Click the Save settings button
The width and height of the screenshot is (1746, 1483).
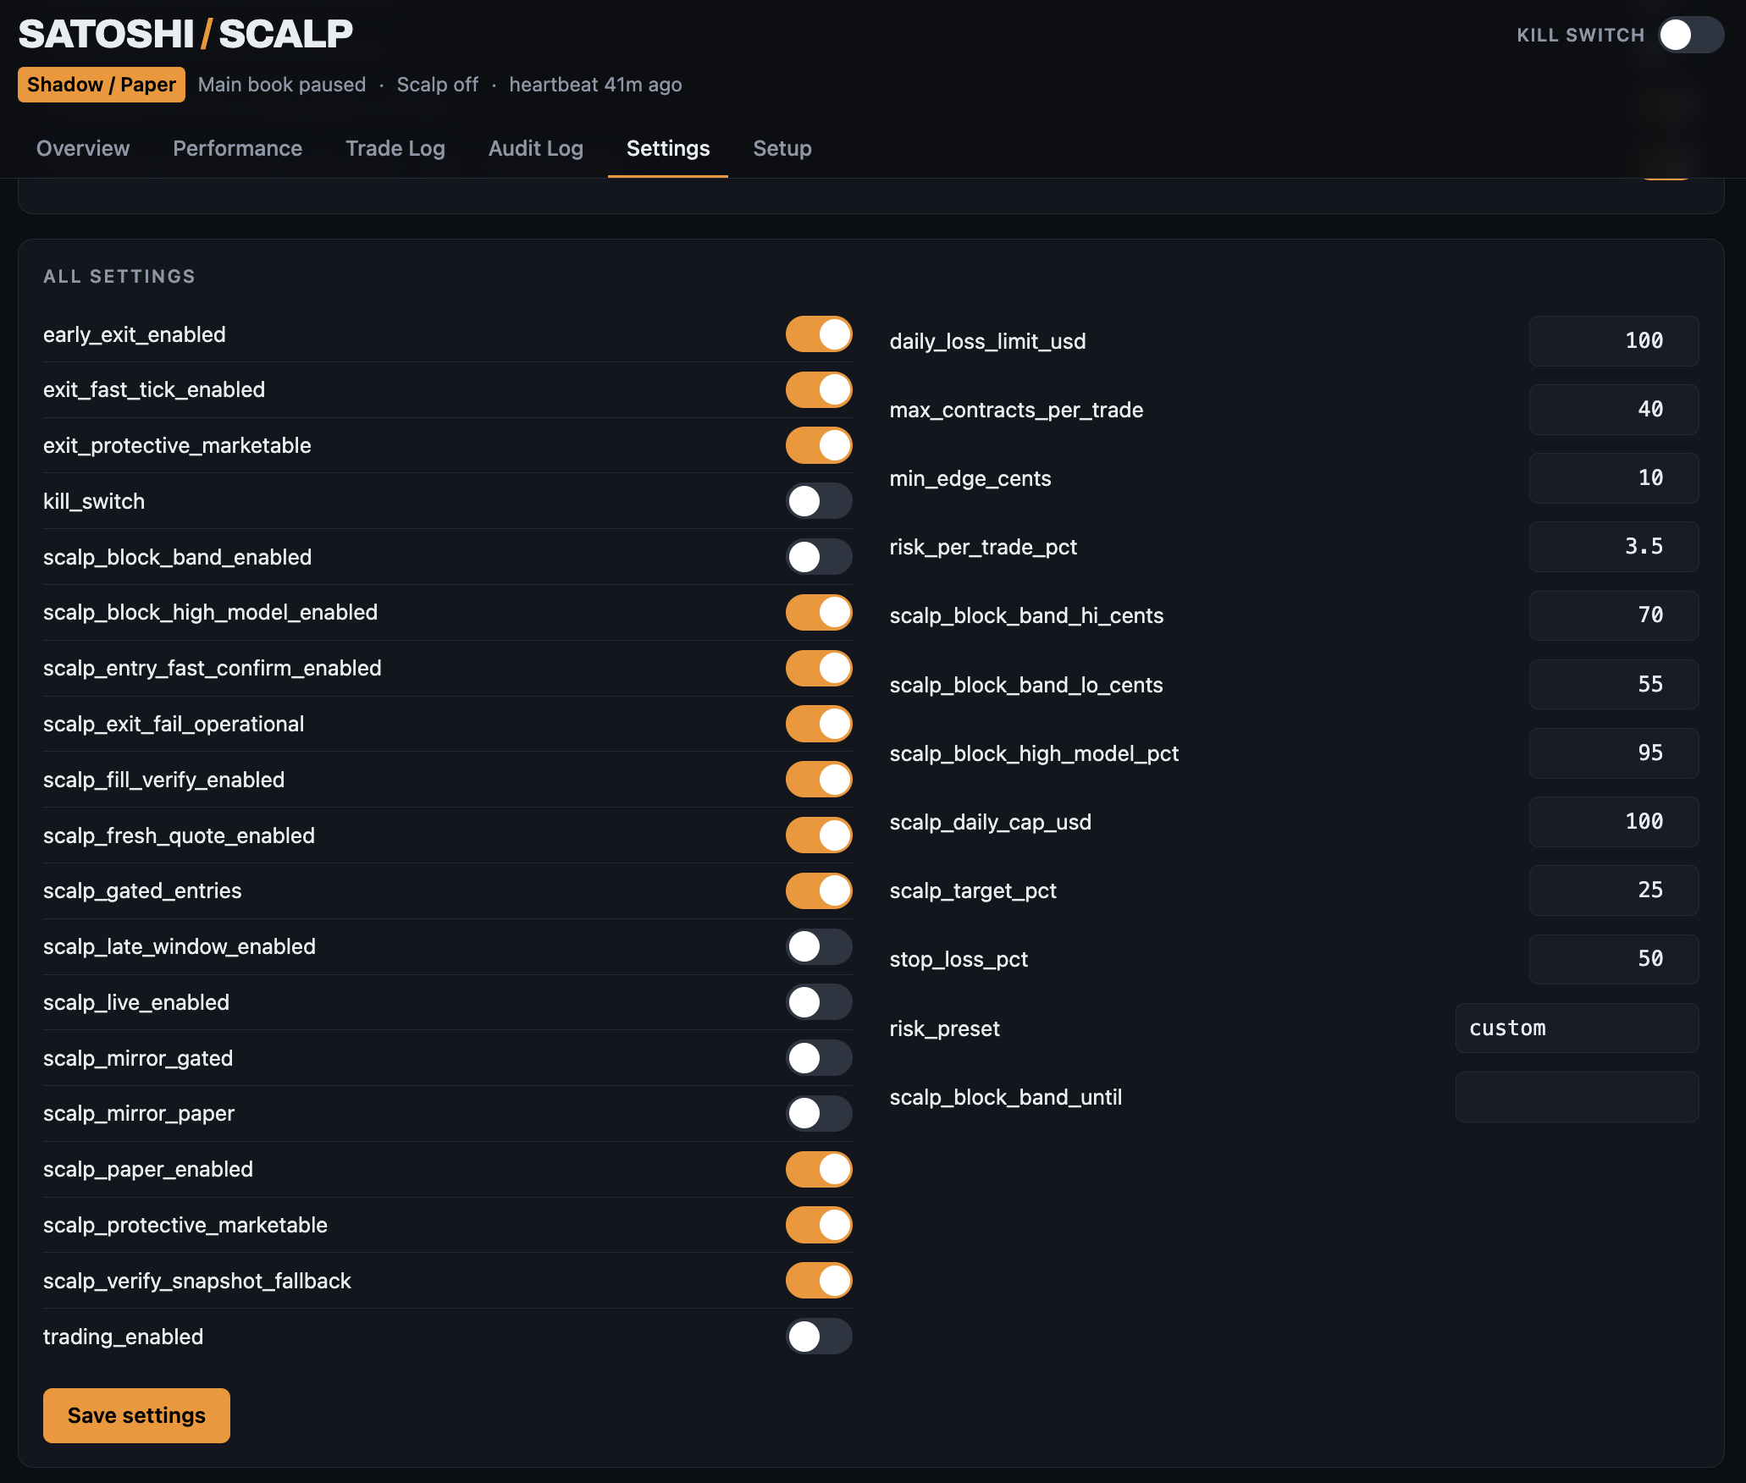(x=136, y=1415)
